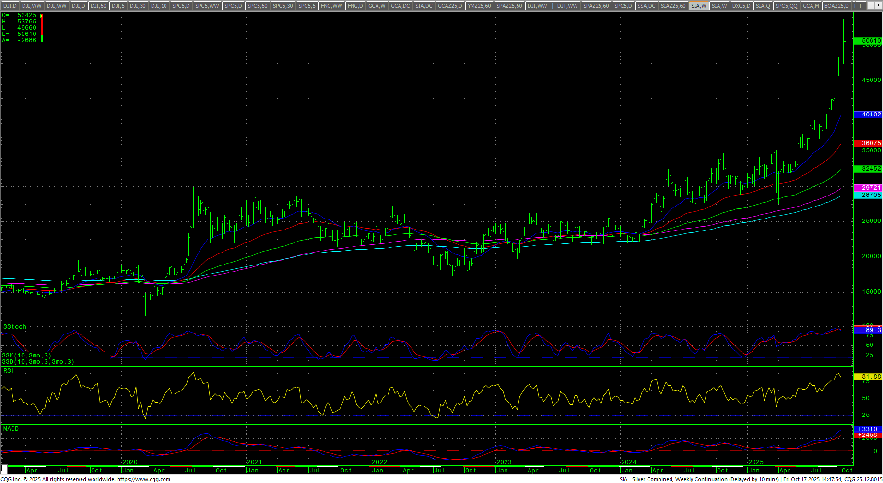883x483 pixels.
Task: Open the SIA,Q quarterly tab
Action: pos(763,6)
